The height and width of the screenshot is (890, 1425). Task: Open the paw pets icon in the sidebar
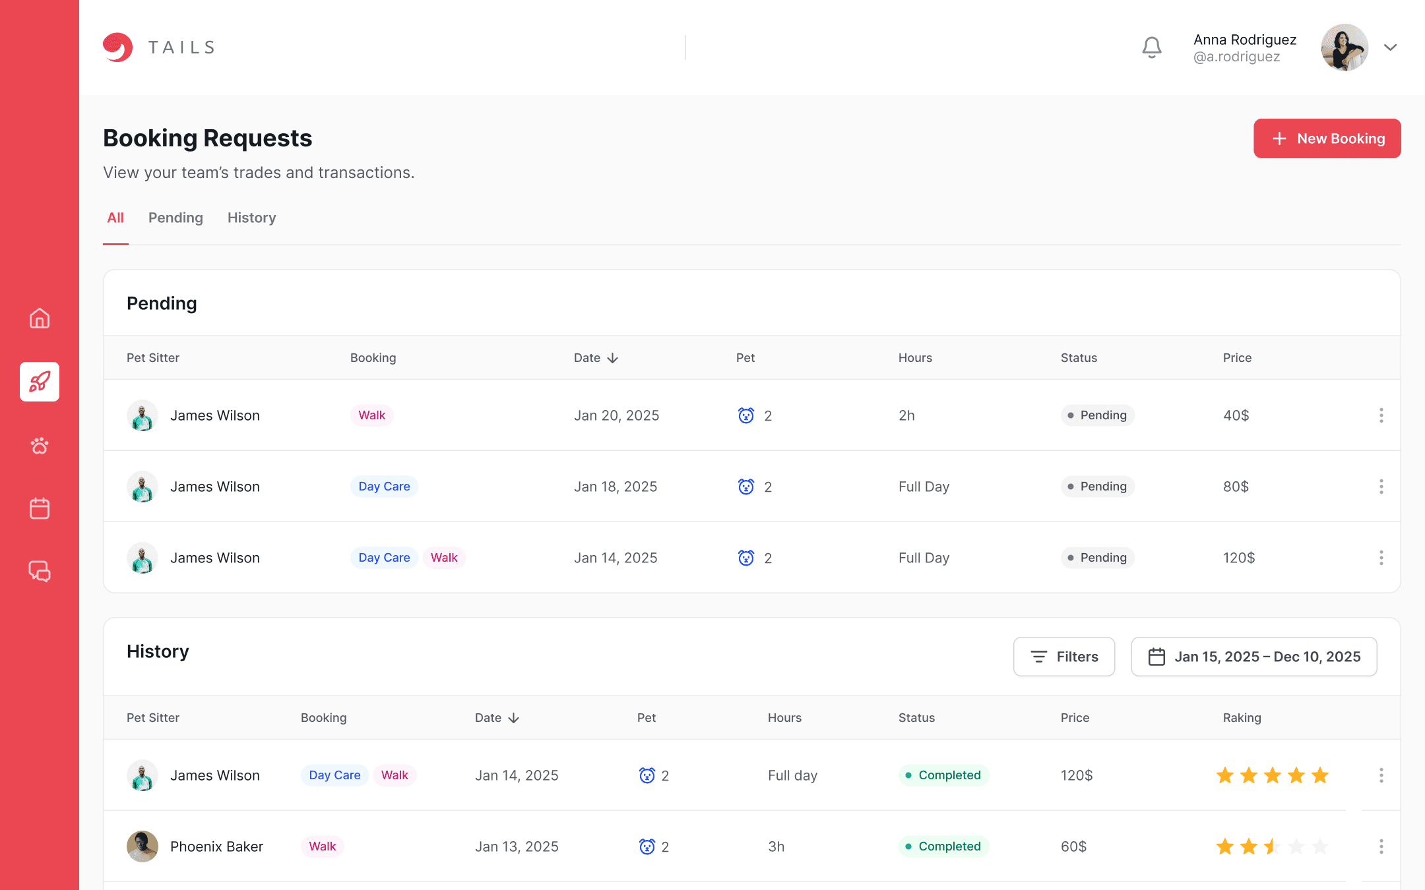pyautogui.click(x=40, y=446)
